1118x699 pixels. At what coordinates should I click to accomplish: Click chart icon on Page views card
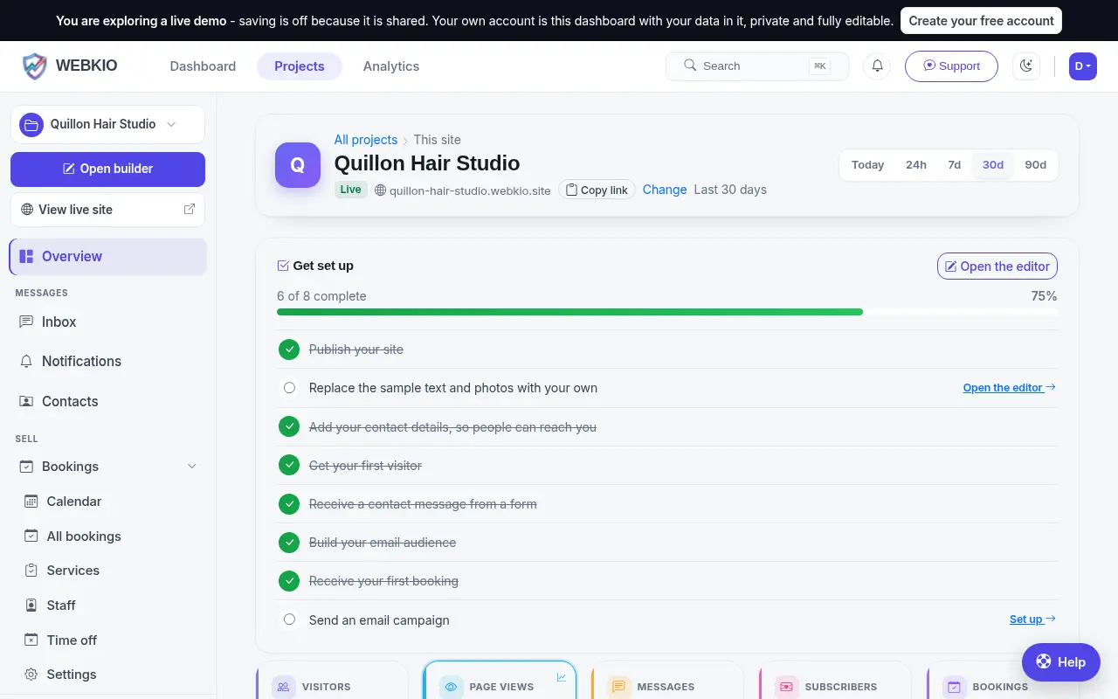(x=562, y=677)
